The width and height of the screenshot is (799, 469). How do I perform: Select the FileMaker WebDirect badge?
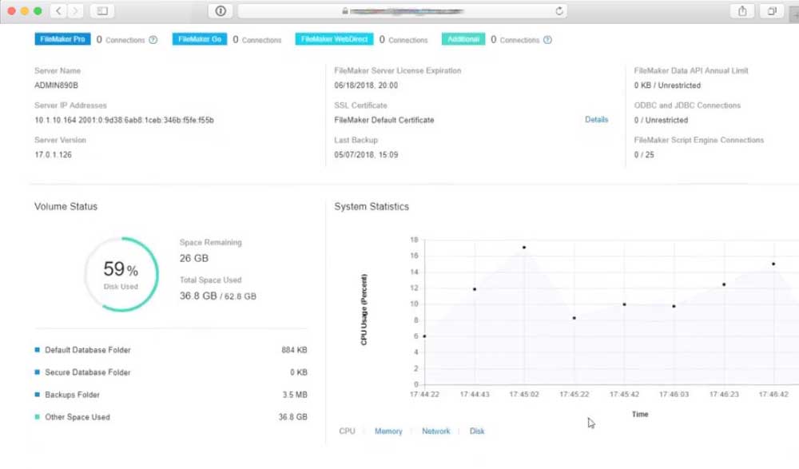[x=334, y=39]
